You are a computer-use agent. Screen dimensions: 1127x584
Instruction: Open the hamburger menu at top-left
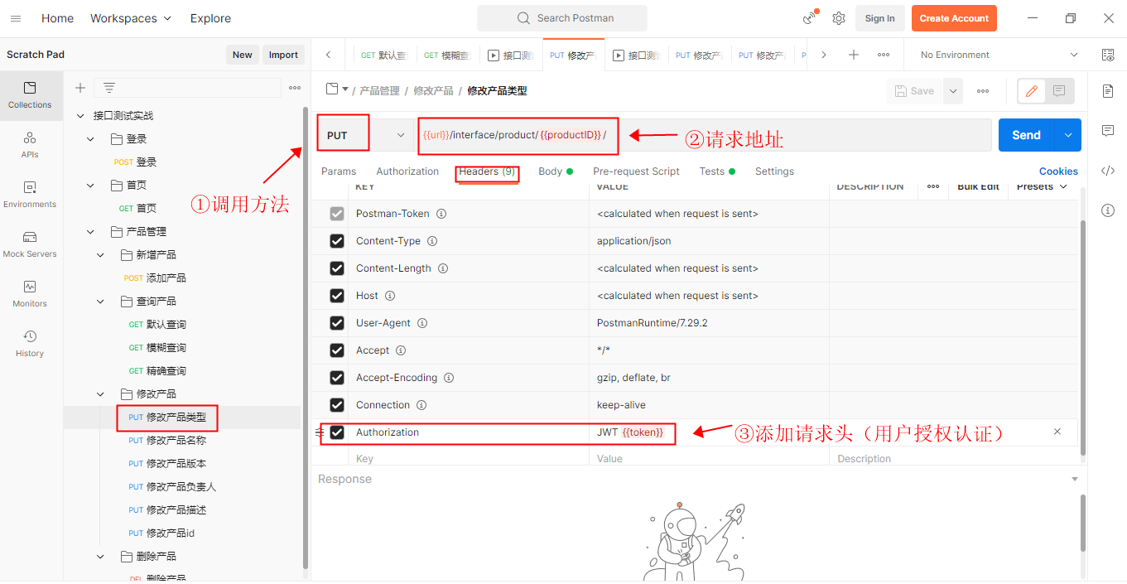tap(16, 18)
